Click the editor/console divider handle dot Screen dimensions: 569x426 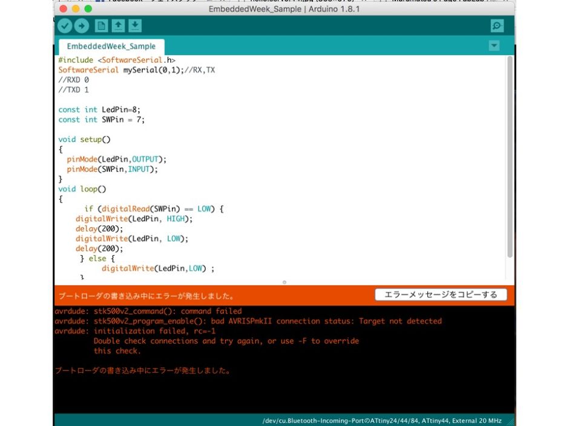click(284, 282)
